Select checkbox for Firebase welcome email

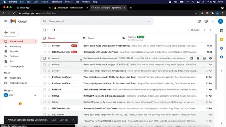coord(44,90)
